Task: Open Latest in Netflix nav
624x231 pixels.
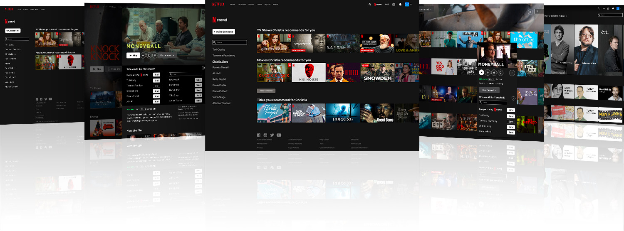Action: pyautogui.click(x=259, y=4)
